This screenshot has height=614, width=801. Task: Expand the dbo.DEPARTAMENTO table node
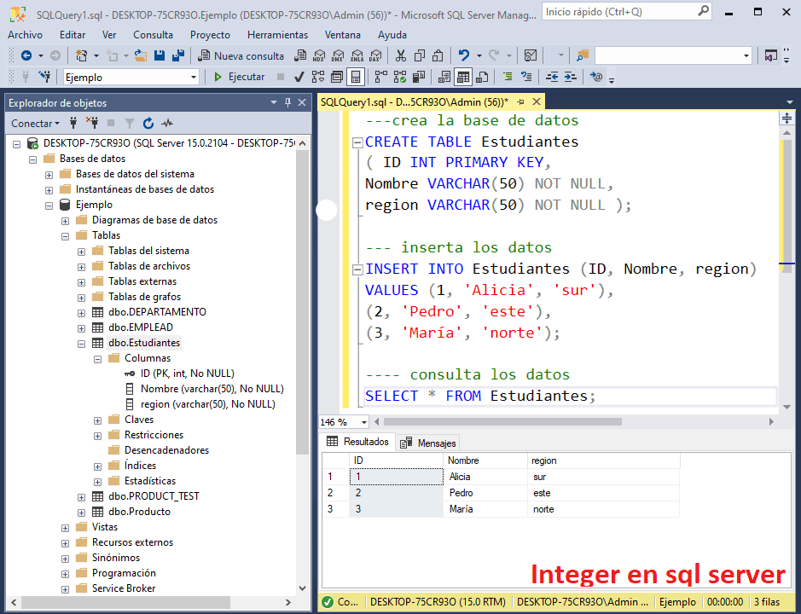81,313
